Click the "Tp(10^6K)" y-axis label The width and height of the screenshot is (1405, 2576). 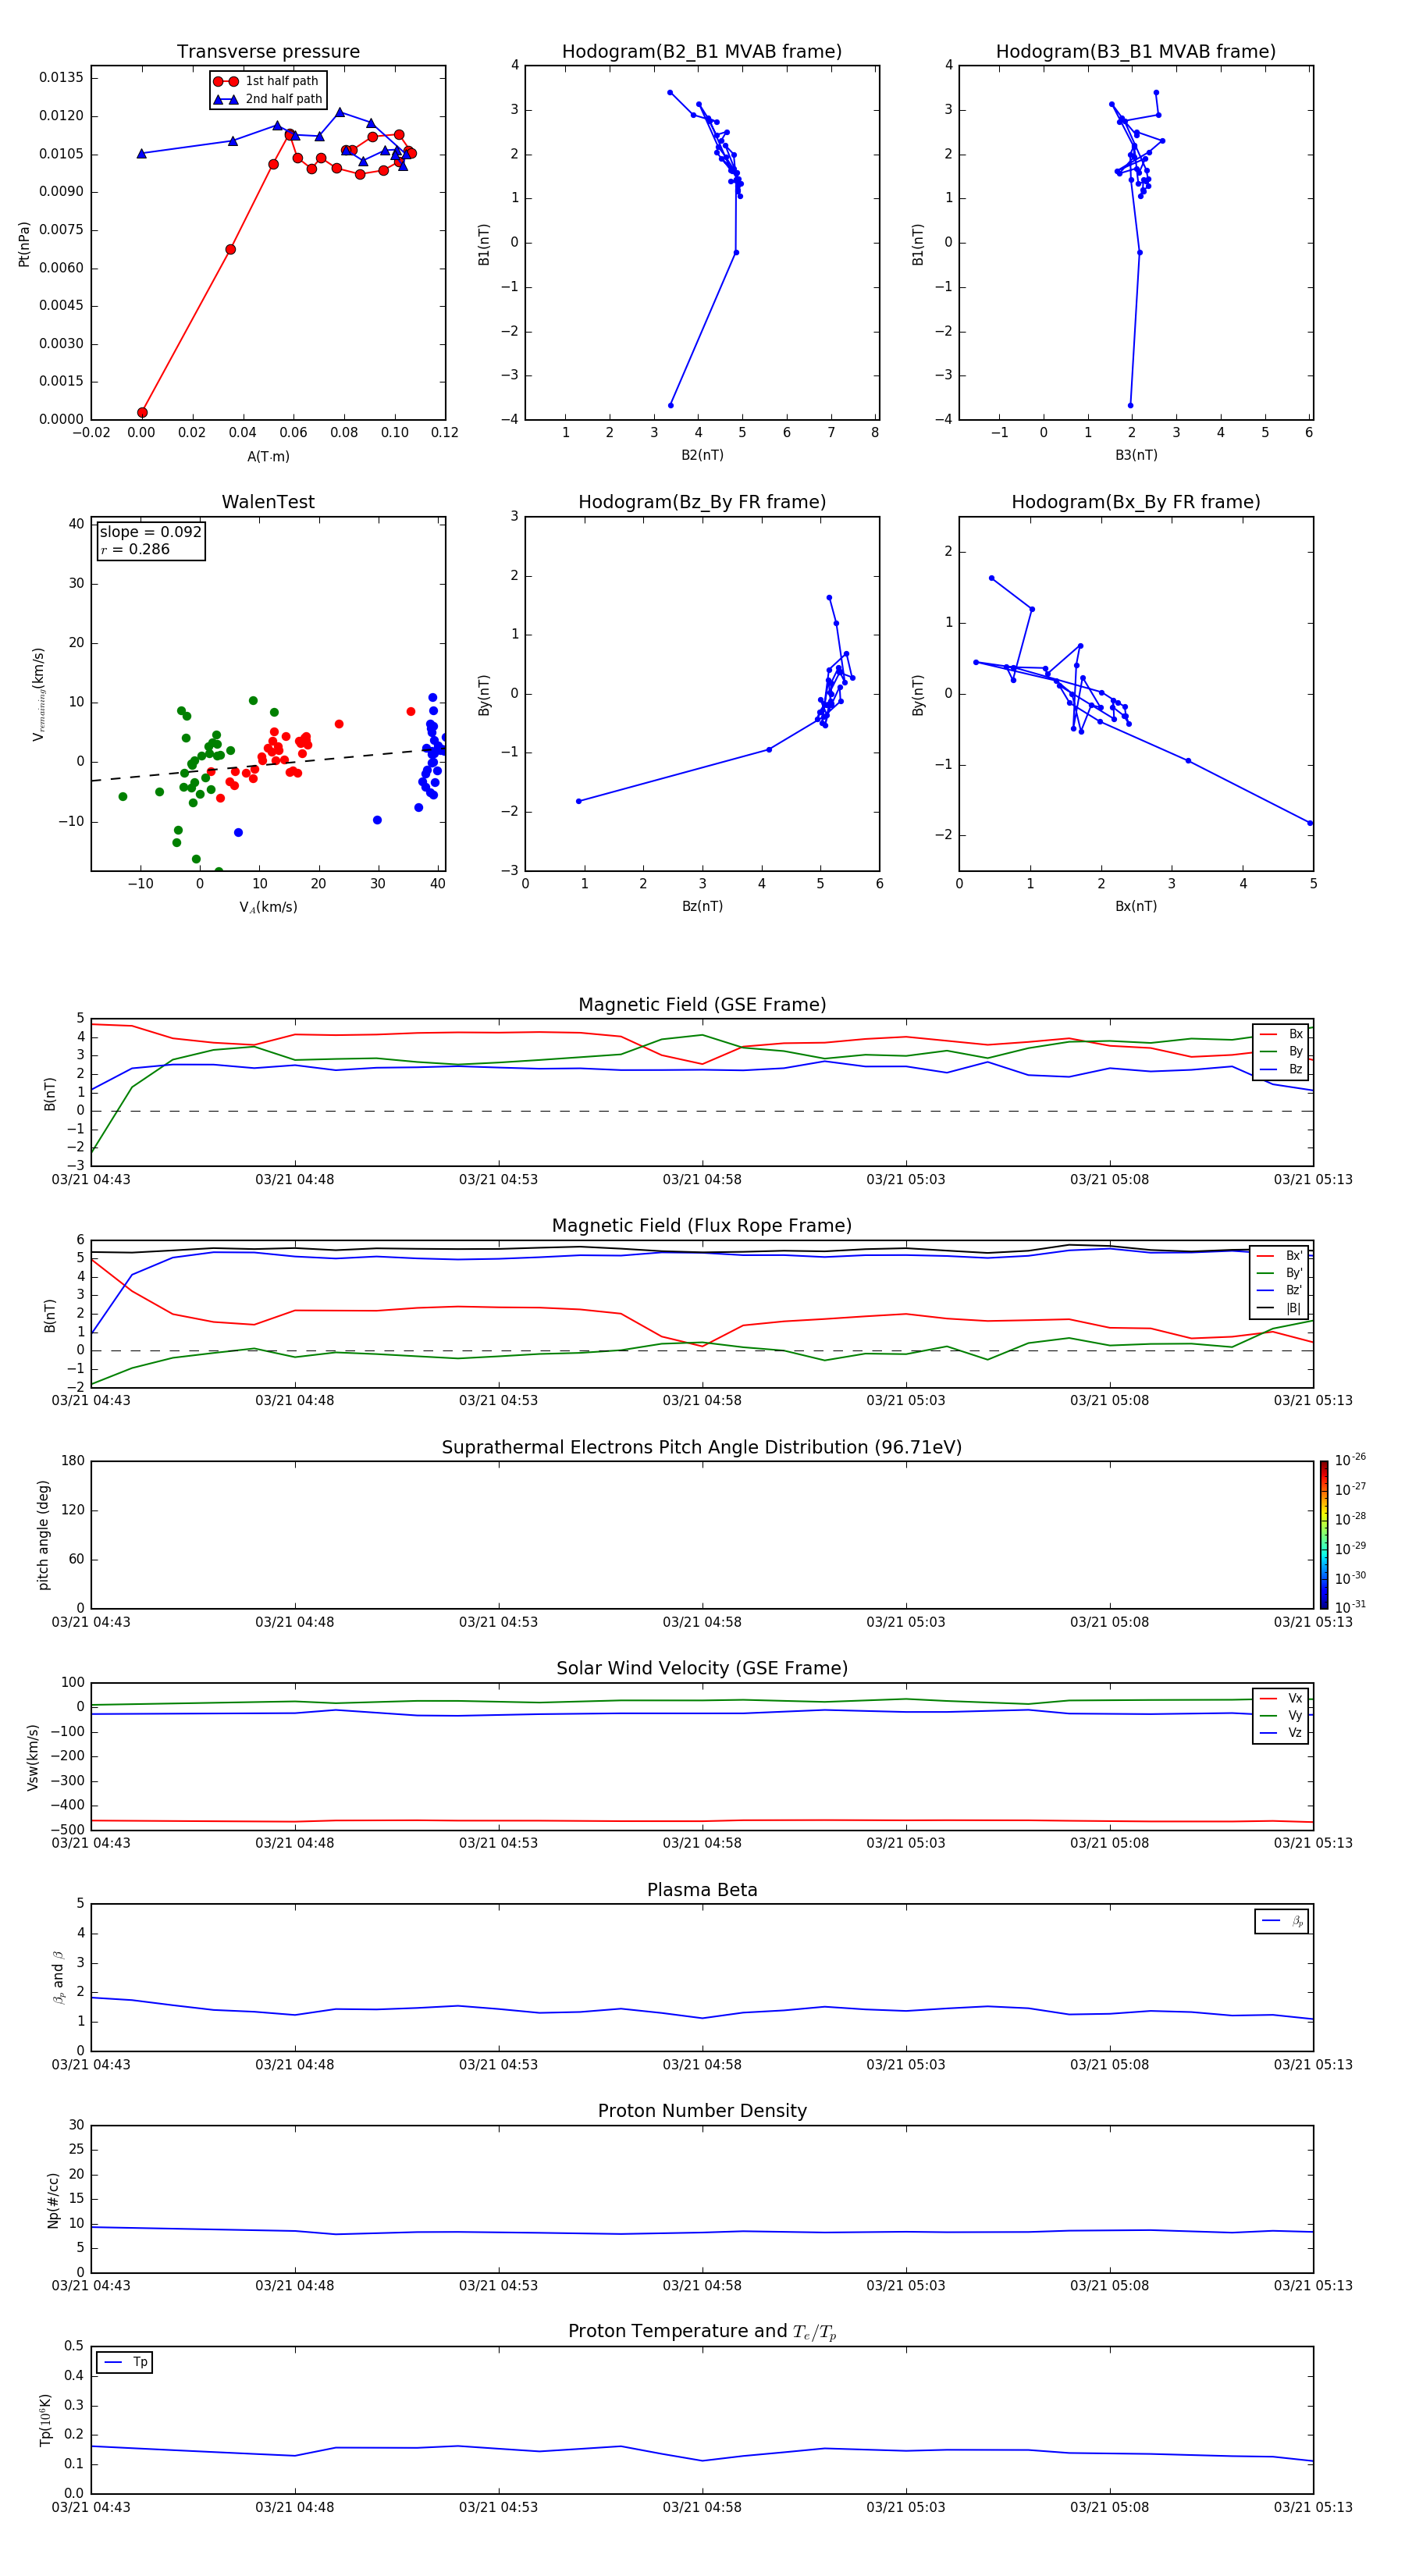click(x=45, y=2420)
